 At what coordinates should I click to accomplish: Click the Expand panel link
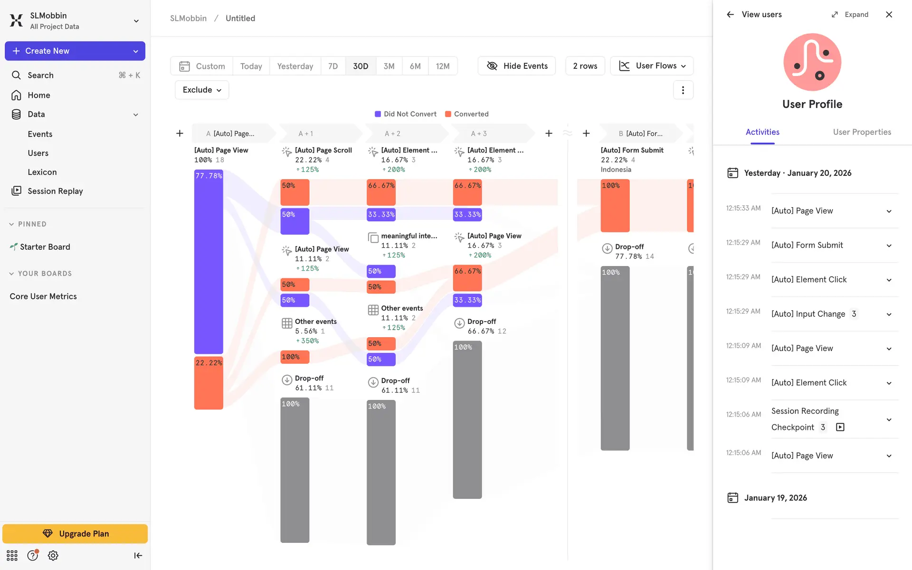pyautogui.click(x=850, y=15)
